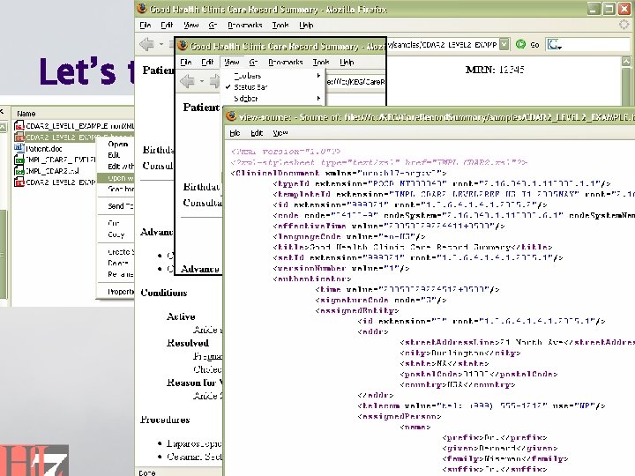
Task: Click the Conditions heading in the rear Firefox page
Action: pos(164,293)
